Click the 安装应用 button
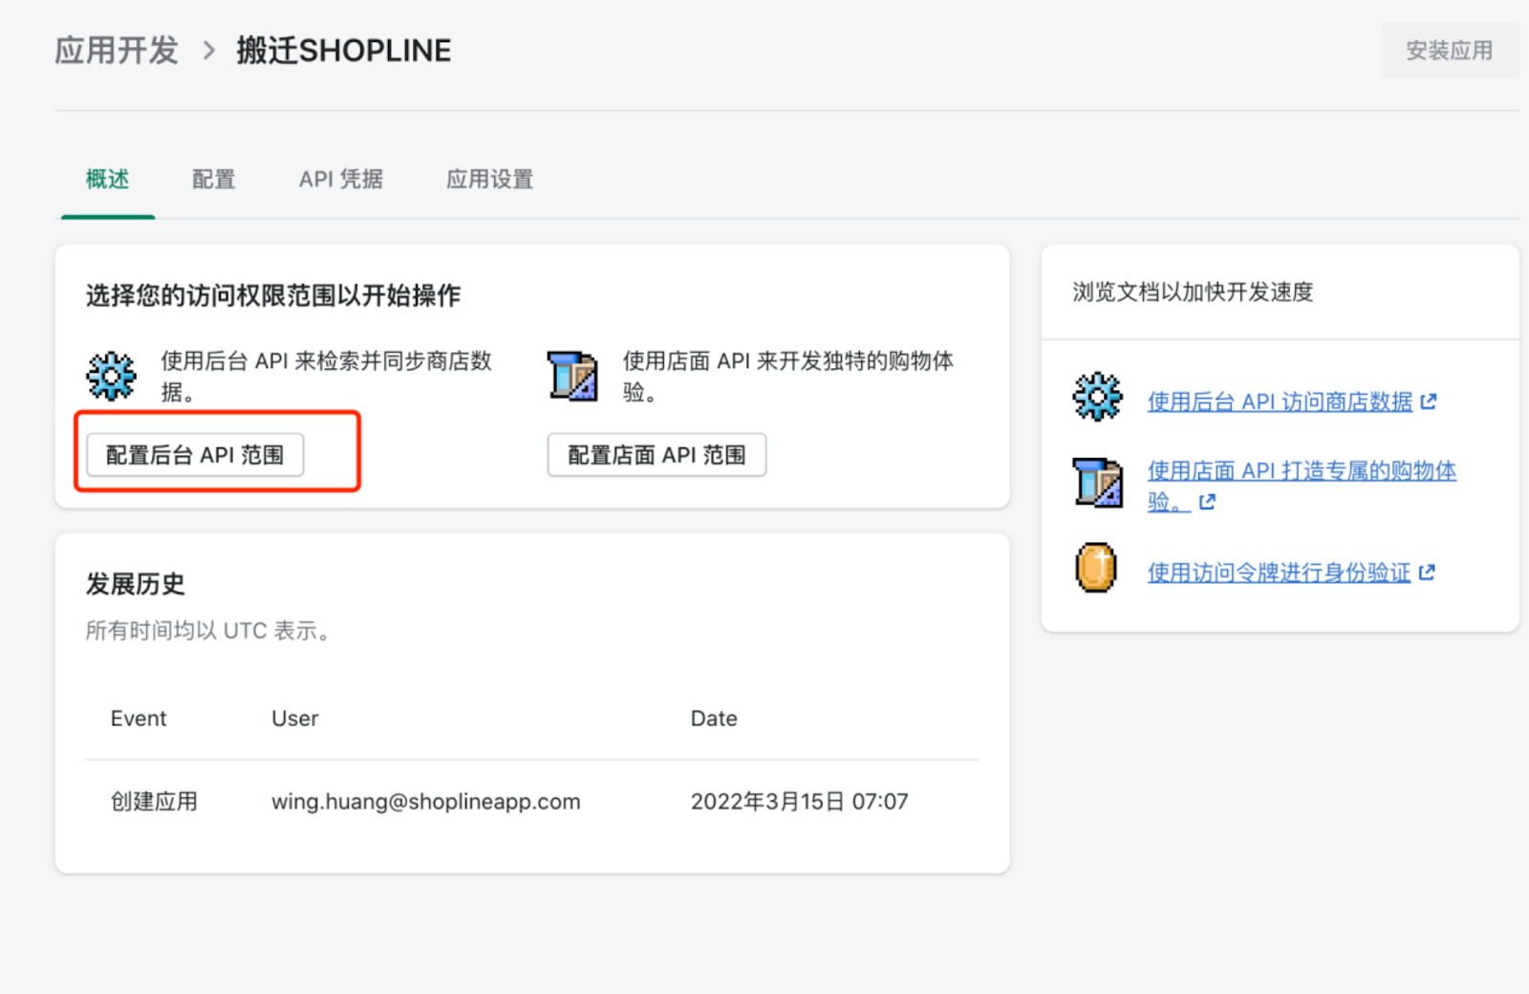 click(1449, 51)
